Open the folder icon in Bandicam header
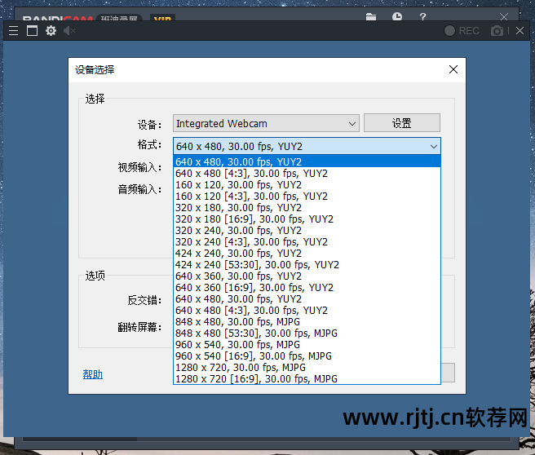This screenshot has height=455, width=535. click(371, 16)
